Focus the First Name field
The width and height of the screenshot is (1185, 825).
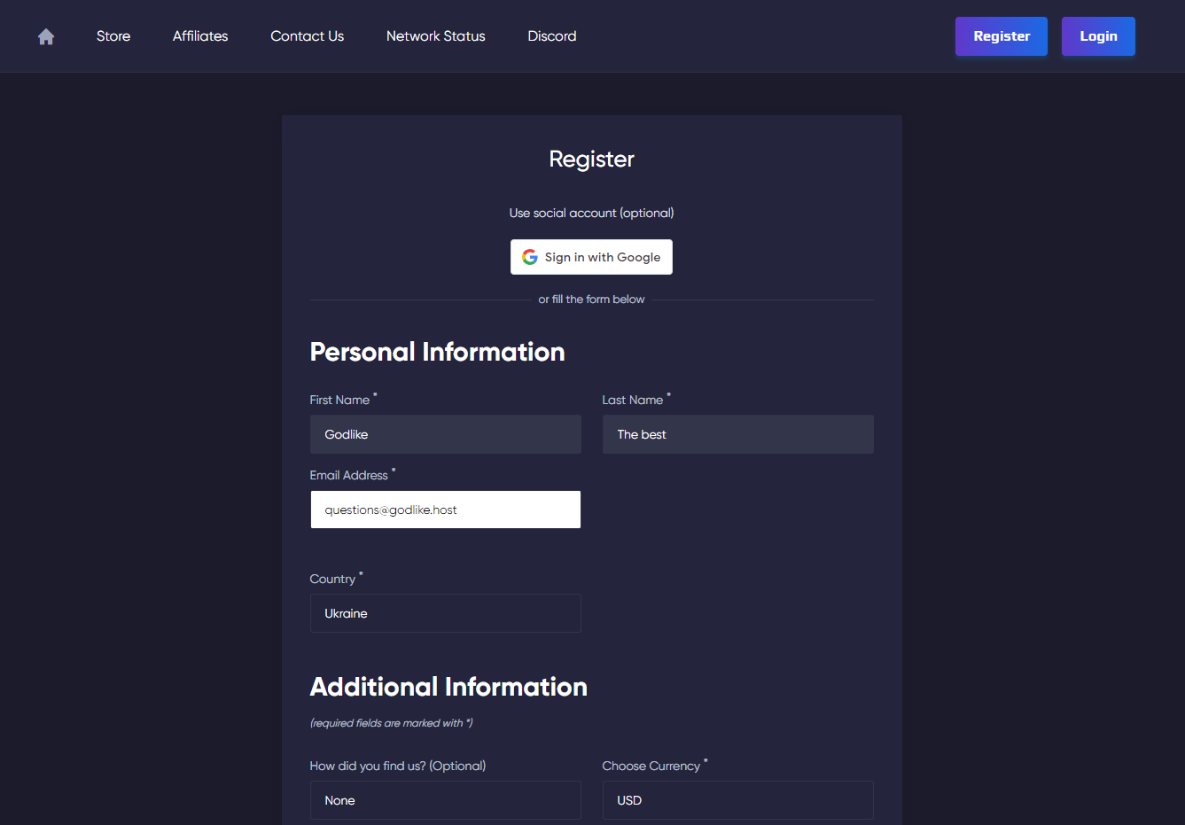coord(446,434)
